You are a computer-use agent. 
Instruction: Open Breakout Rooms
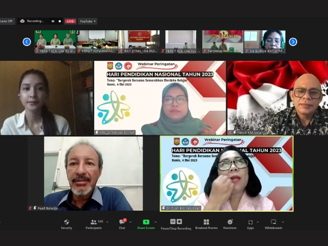tap(206, 224)
